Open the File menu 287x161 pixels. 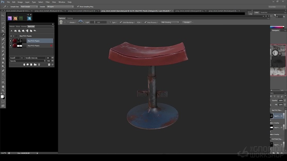(x=8, y=2)
